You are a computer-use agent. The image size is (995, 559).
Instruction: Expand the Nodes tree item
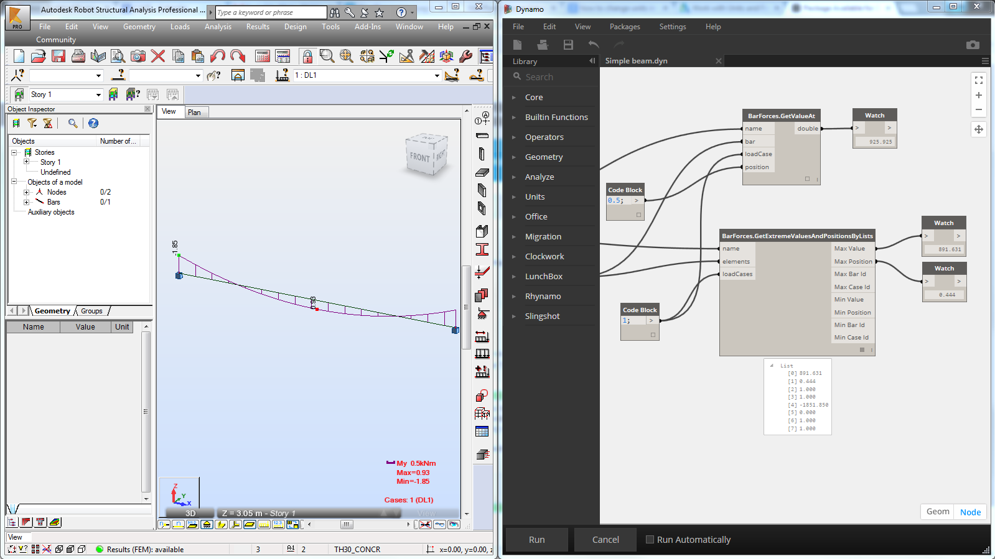pyautogui.click(x=26, y=192)
